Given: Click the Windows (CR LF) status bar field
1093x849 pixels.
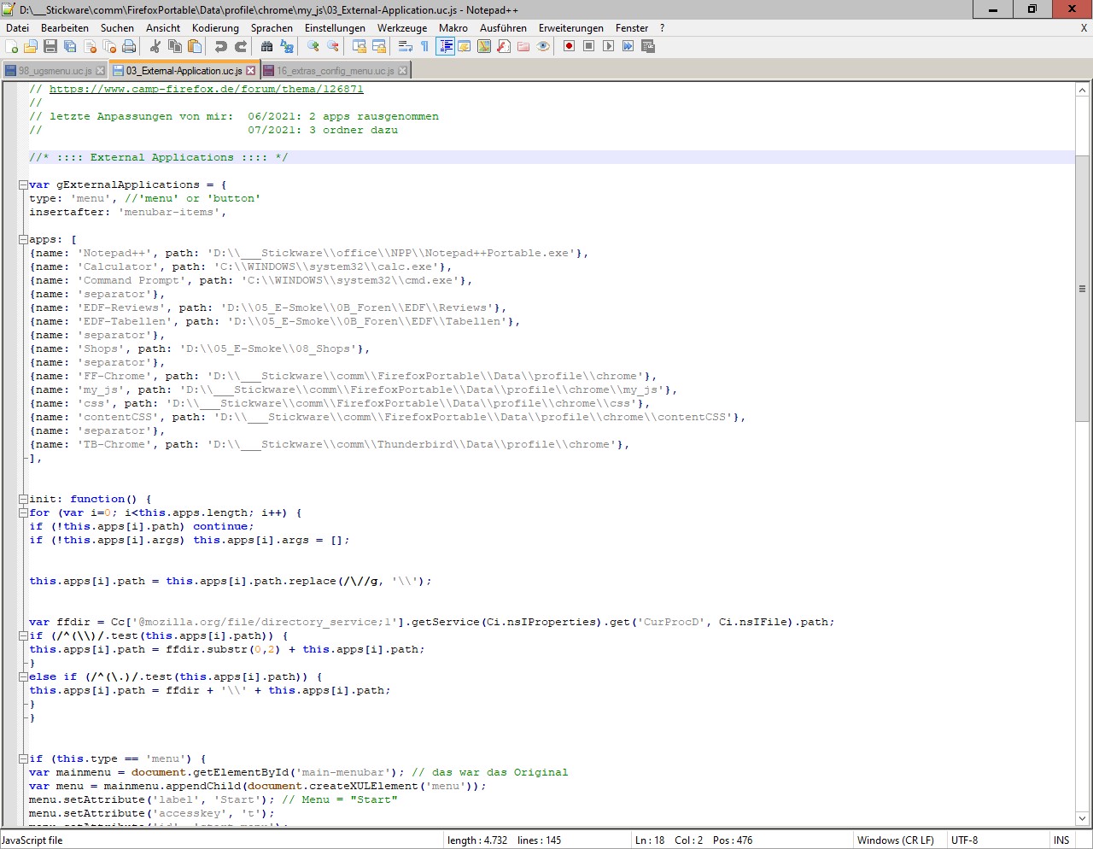Looking at the screenshot, I should pyautogui.click(x=895, y=840).
